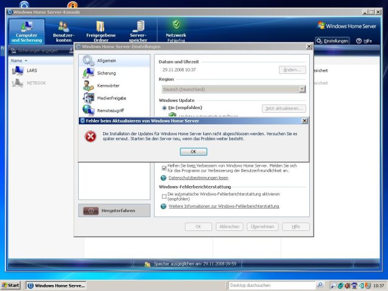
Task: Select the Medienfreigabe settings category
Action: point(115,98)
